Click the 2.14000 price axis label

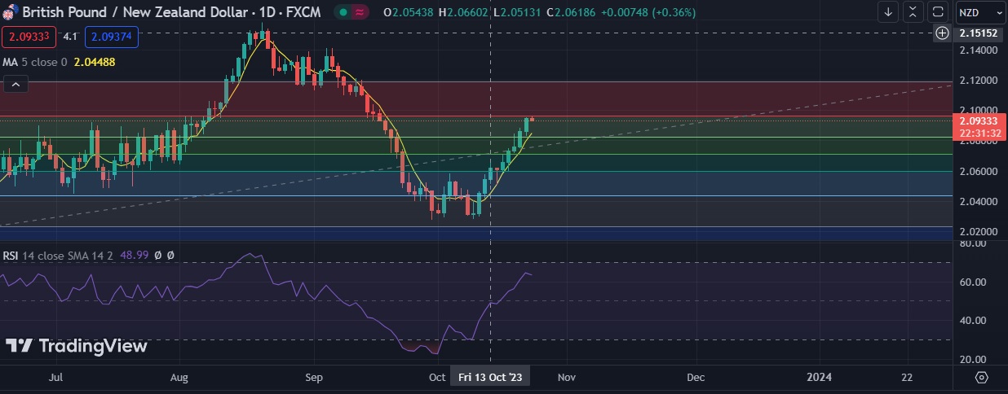coord(979,50)
